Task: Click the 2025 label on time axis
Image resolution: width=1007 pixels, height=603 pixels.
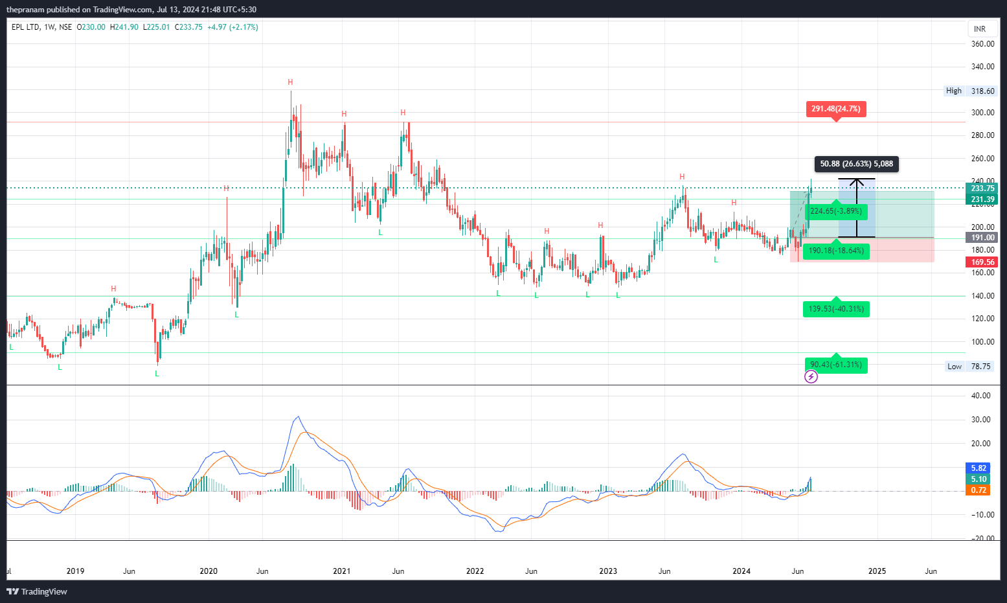Action: [x=877, y=571]
